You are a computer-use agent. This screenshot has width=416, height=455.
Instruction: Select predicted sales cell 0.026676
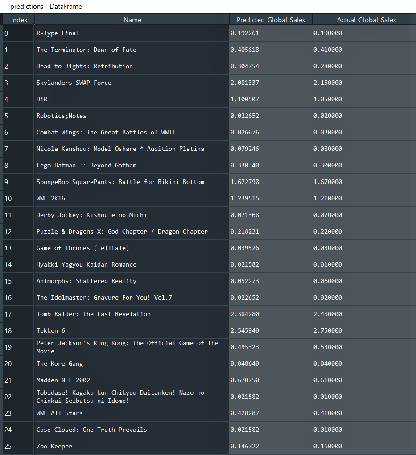[270, 132]
